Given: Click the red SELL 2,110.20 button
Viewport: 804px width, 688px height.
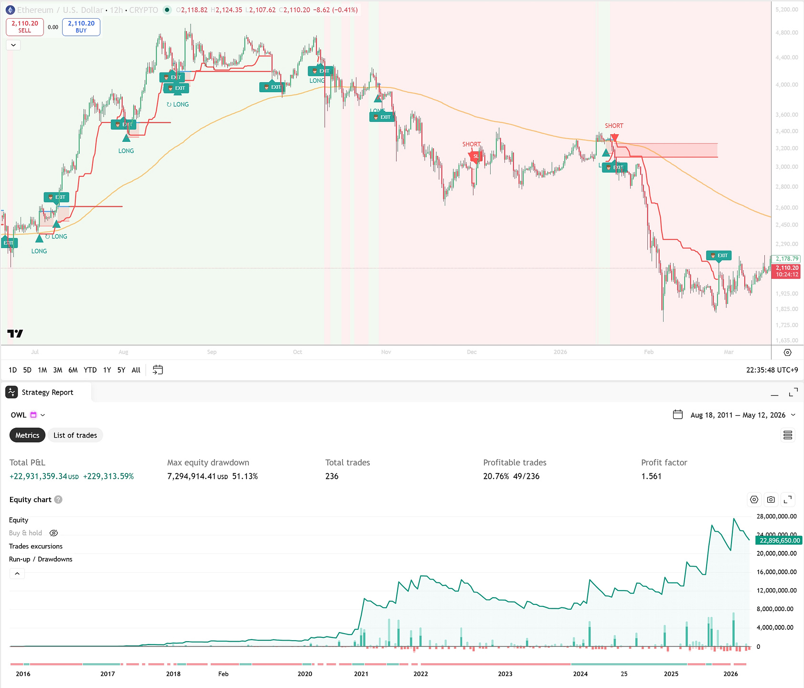Looking at the screenshot, I should tap(25, 27).
